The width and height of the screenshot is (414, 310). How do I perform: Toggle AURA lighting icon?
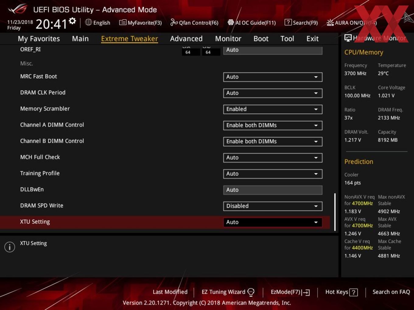click(330, 22)
